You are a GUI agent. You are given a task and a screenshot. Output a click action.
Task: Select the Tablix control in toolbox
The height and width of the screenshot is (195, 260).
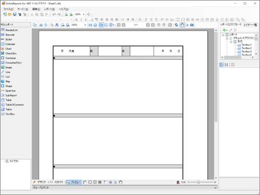(7, 109)
